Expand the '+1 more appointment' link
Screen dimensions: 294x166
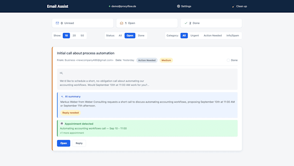[x=72, y=133]
